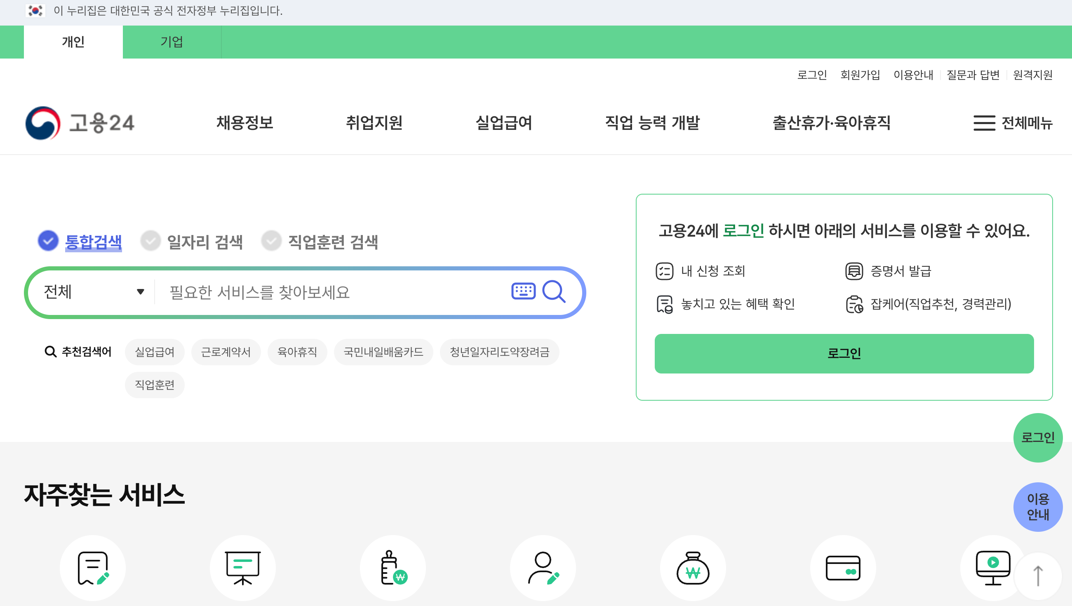1072x606 pixels.
Task: Open the 전체메뉴 hamburger menu
Action: click(1013, 123)
